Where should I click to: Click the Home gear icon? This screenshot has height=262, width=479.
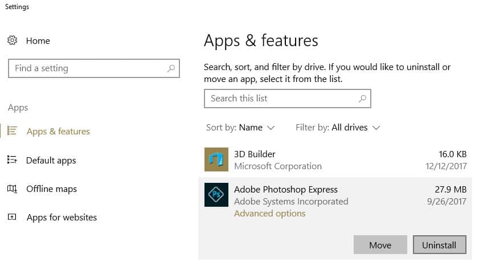[12, 40]
